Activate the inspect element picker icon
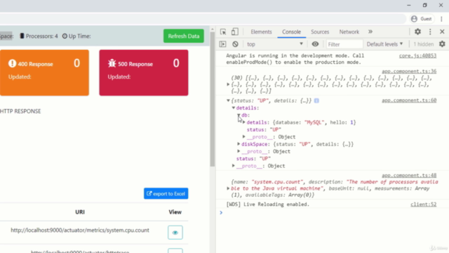Screen dimensions: 449x253 [x=223, y=32]
